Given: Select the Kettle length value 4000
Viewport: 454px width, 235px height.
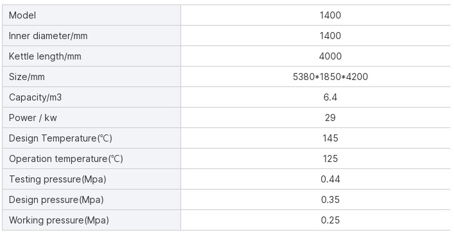Looking at the screenshot, I should click(330, 56).
